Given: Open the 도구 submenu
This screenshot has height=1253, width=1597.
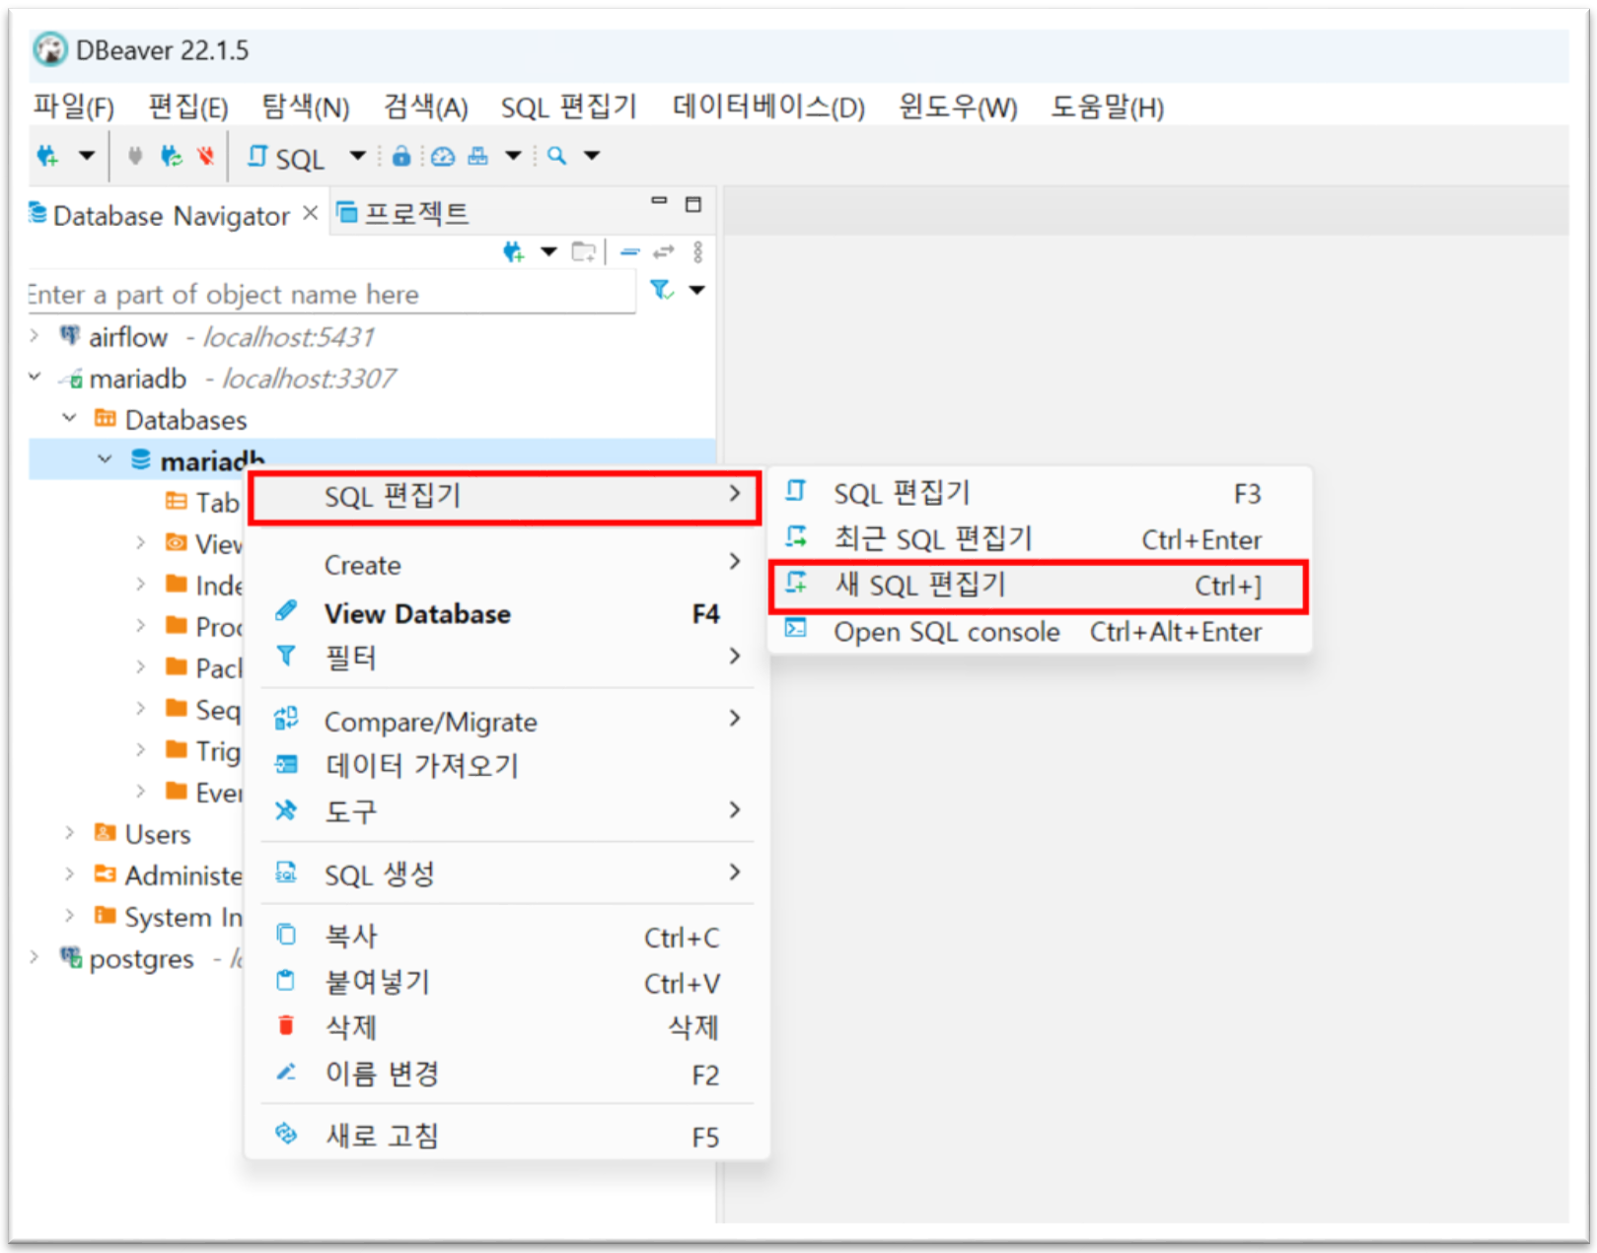Looking at the screenshot, I should click(x=506, y=811).
